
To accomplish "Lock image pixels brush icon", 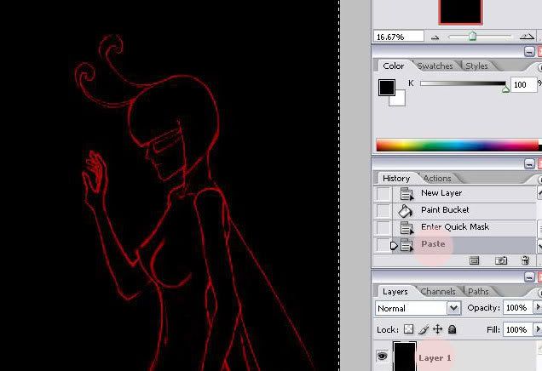I will coord(424,329).
